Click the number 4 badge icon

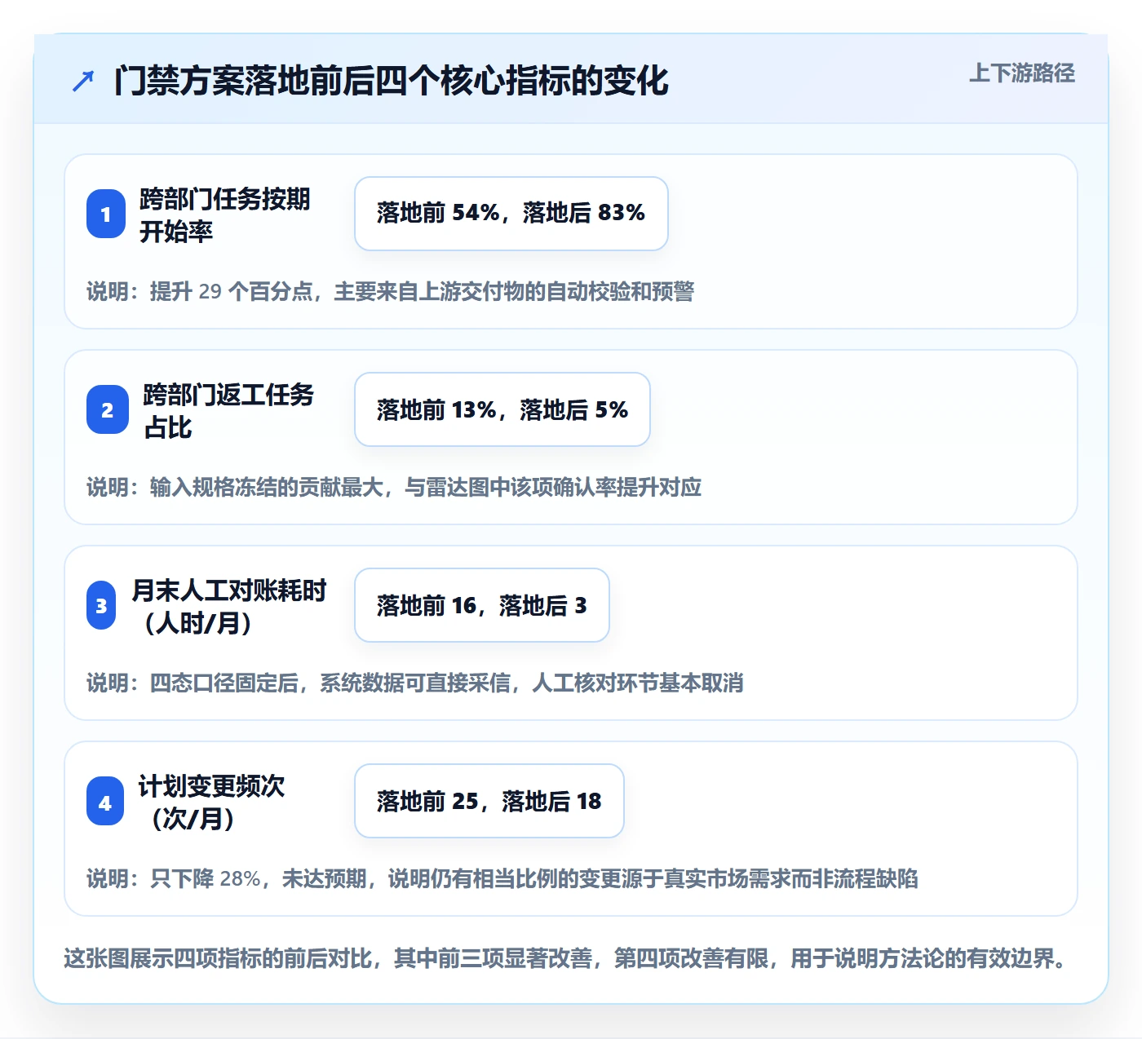point(105,802)
